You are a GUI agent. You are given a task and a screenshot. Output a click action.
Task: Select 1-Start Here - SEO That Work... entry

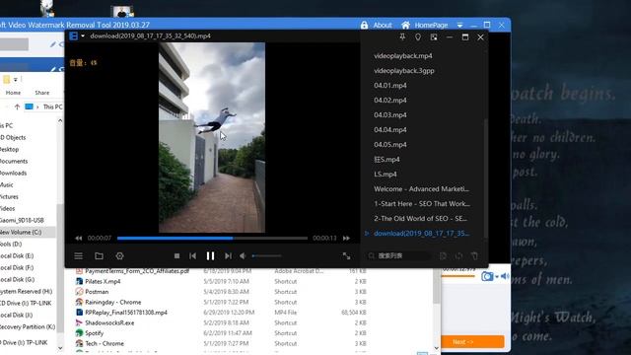[423, 204]
